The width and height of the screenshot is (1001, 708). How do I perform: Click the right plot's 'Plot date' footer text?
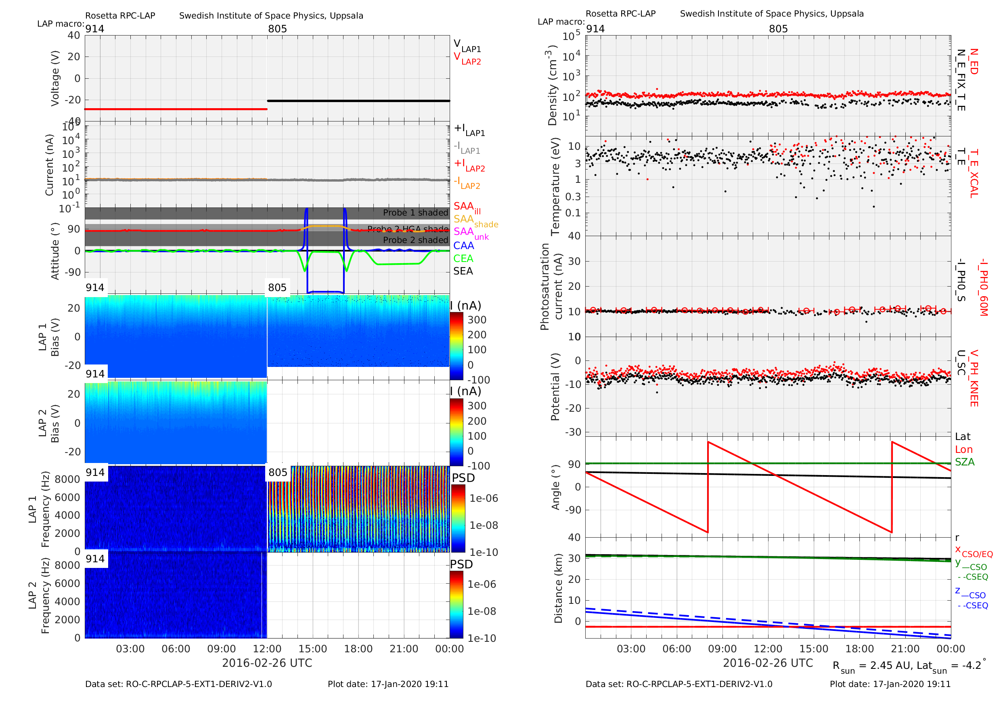(890, 684)
